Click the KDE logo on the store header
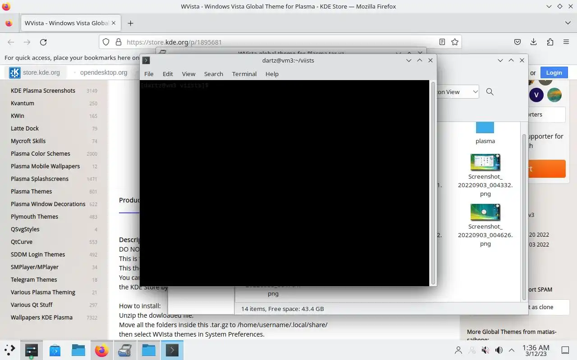 pos(15,72)
